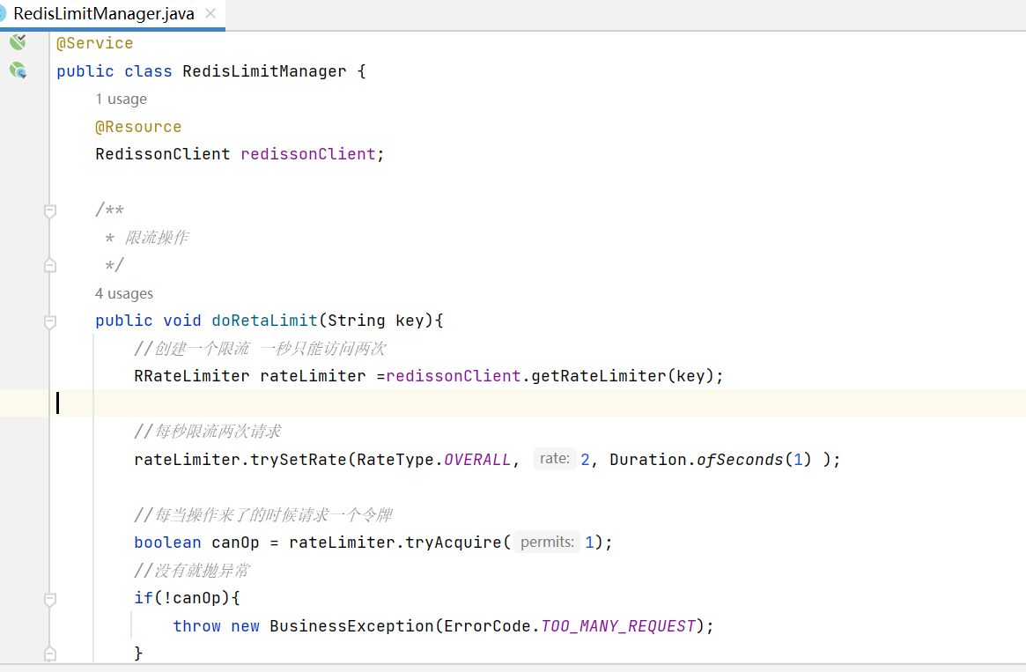
Task: Click the Java file icon on the tab
Action: click(3, 14)
